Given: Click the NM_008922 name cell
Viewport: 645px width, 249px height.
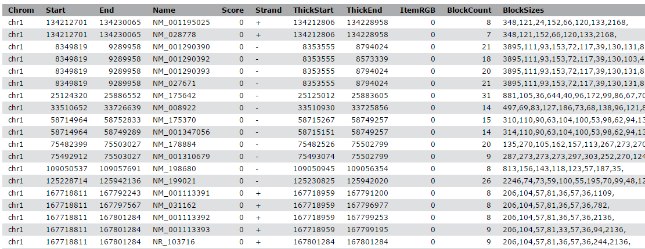Looking at the screenshot, I should tap(174, 108).
